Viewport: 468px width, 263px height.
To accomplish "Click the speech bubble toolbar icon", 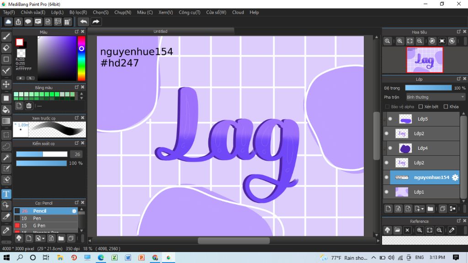I will 28,22.
